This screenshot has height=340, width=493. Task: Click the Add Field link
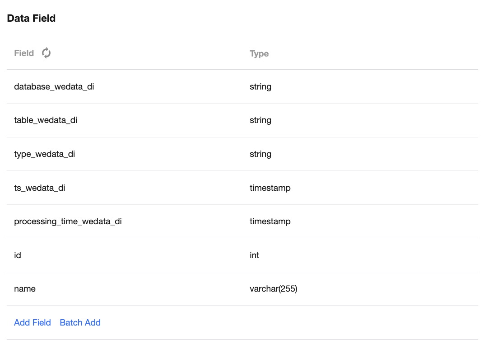[33, 322]
